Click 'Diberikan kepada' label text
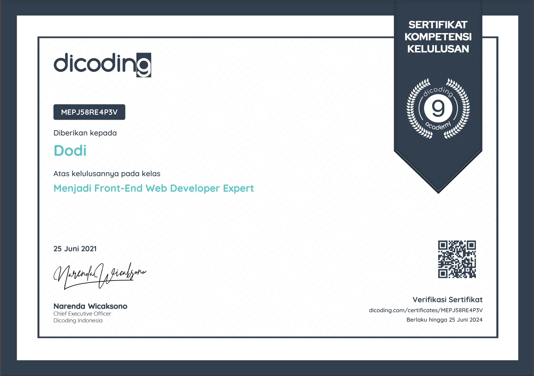534x376 pixels. coord(85,133)
